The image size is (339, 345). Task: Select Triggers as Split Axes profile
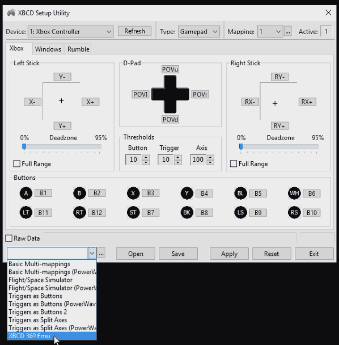click(52, 320)
